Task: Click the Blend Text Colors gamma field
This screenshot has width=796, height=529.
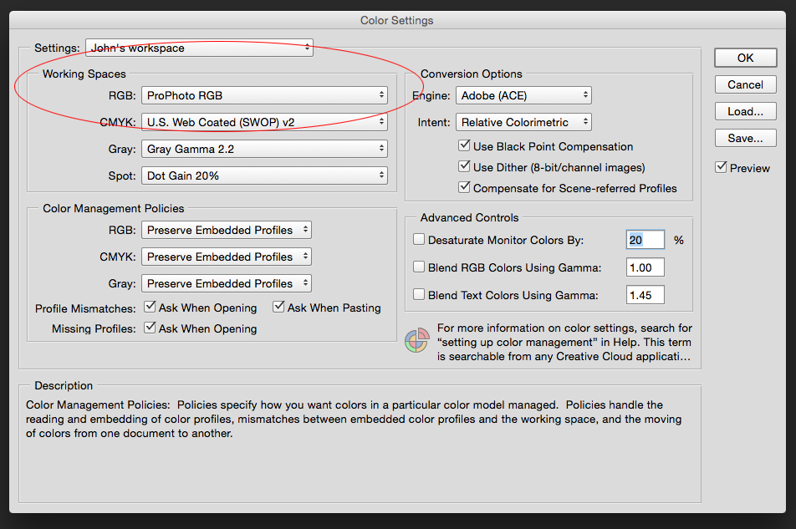Action: click(x=645, y=295)
